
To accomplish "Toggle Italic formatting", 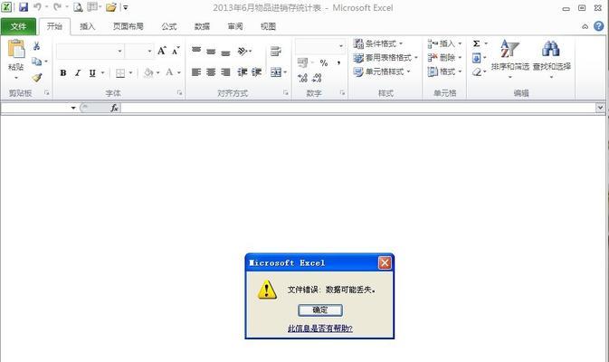I will coord(78,72).
